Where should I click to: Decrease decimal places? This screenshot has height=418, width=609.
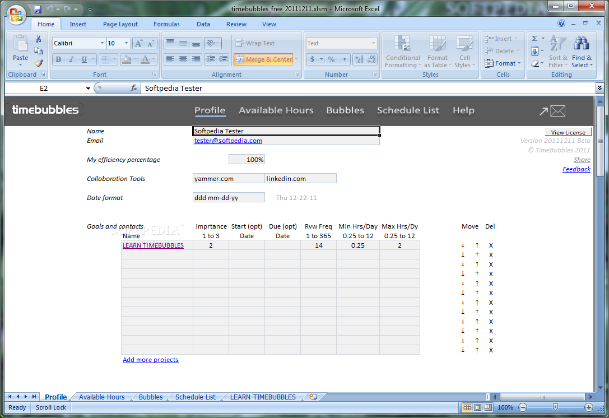coord(371,59)
